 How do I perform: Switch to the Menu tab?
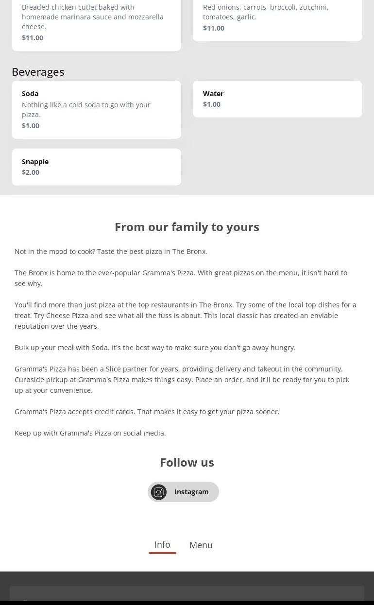click(201, 545)
